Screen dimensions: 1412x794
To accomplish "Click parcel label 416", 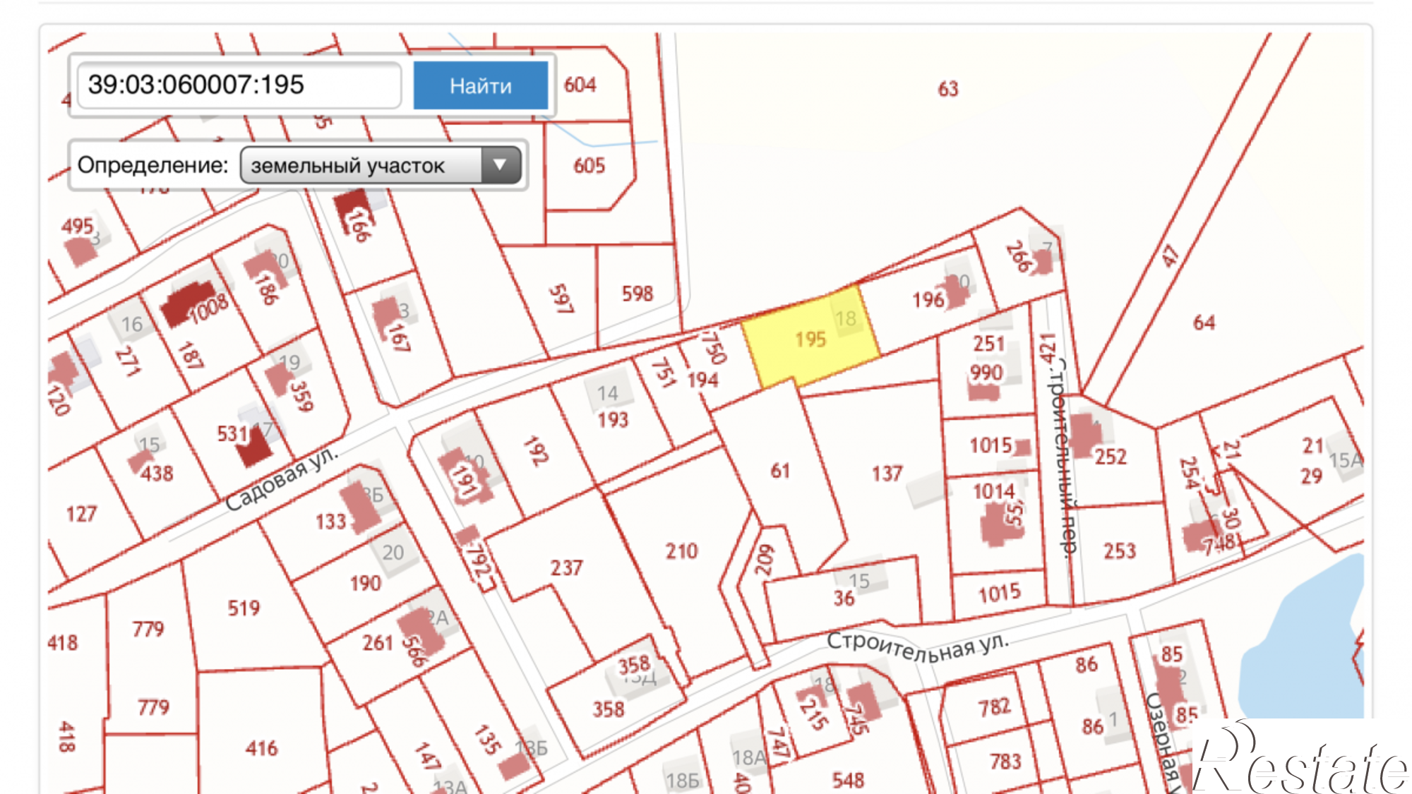I will (x=261, y=748).
